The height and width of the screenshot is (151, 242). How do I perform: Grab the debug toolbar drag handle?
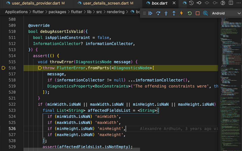[145, 13]
